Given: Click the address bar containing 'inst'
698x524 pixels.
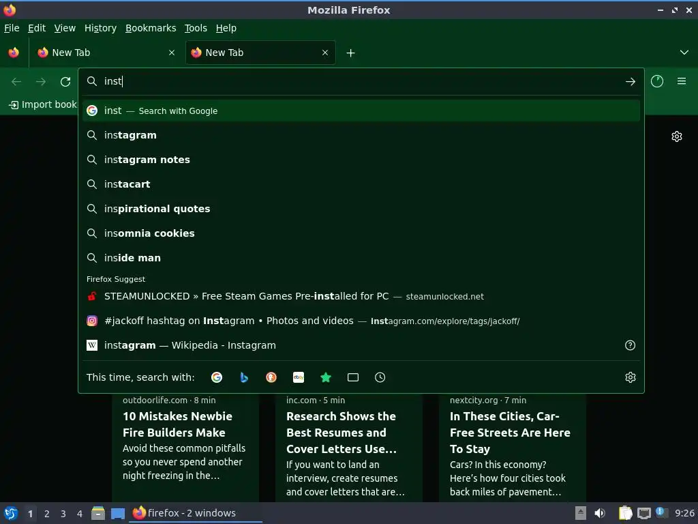Looking at the screenshot, I should tap(361, 81).
